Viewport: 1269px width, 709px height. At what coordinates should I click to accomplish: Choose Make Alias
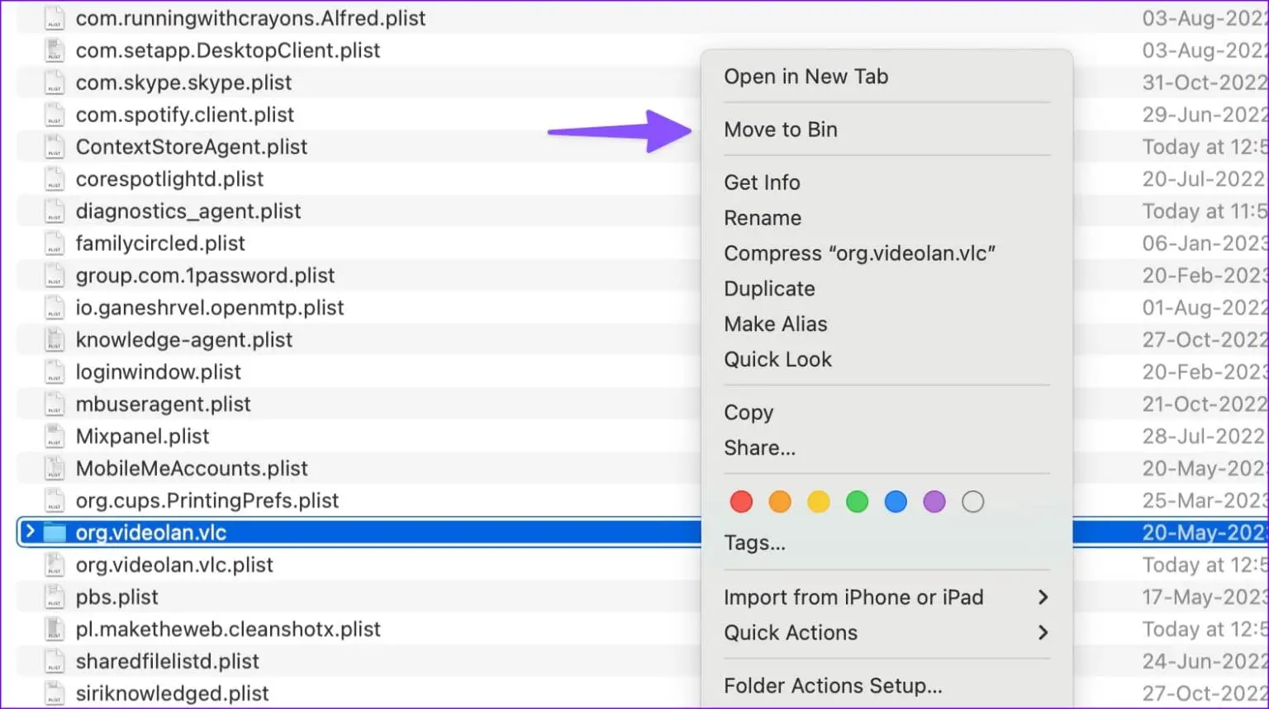click(776, 324)
